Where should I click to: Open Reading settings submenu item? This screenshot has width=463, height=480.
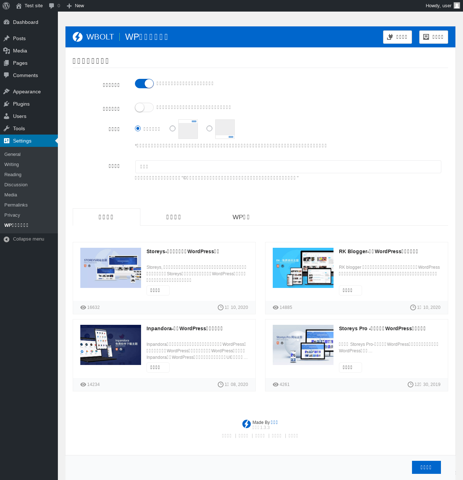coord(13,175)
